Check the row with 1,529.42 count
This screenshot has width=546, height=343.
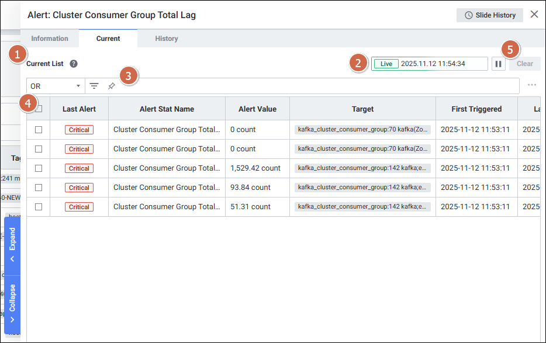[39, 168]
